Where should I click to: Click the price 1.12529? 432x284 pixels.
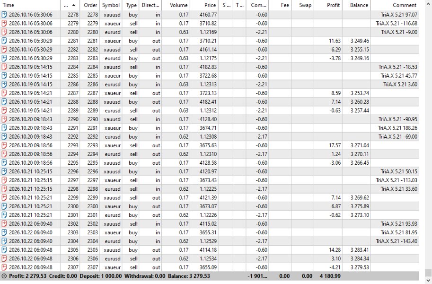208,241
